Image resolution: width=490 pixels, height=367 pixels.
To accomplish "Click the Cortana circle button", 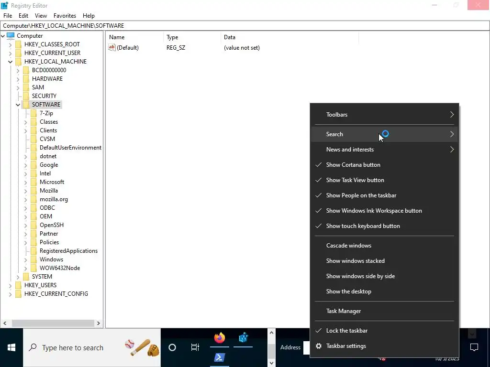I will 172,347.
